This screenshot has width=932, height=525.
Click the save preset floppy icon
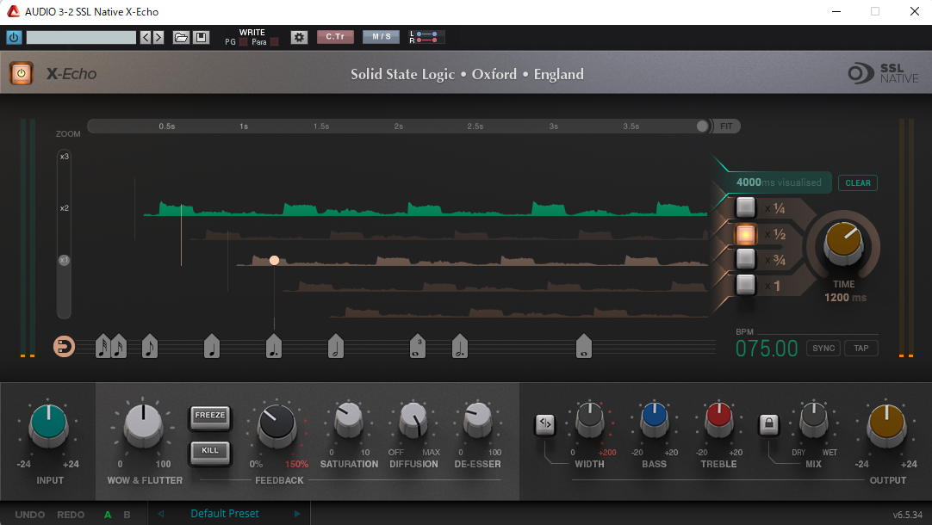(x=201, y=37)
